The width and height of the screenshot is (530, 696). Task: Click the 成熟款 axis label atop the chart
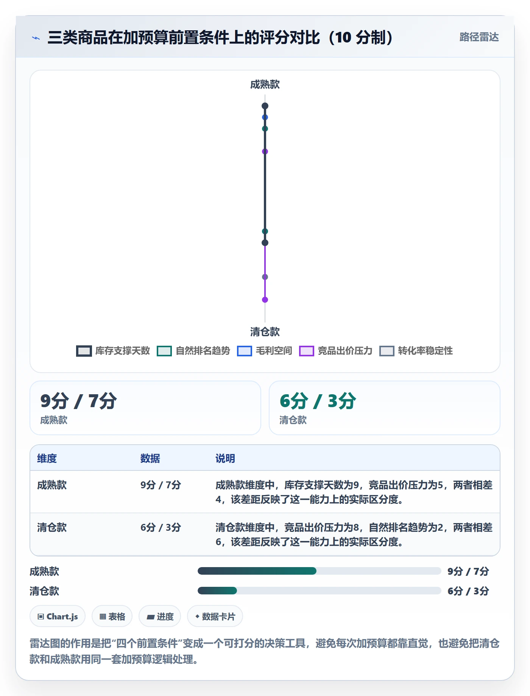point(265,85)
